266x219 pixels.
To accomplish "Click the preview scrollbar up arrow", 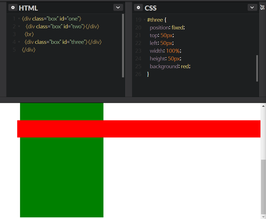I will click(x=263, y=106).
